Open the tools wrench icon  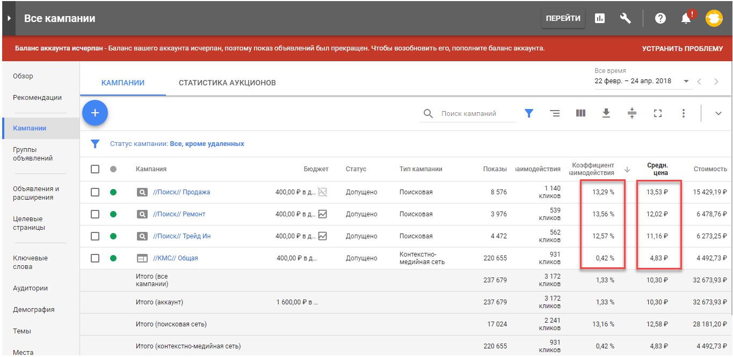(626, 18)
